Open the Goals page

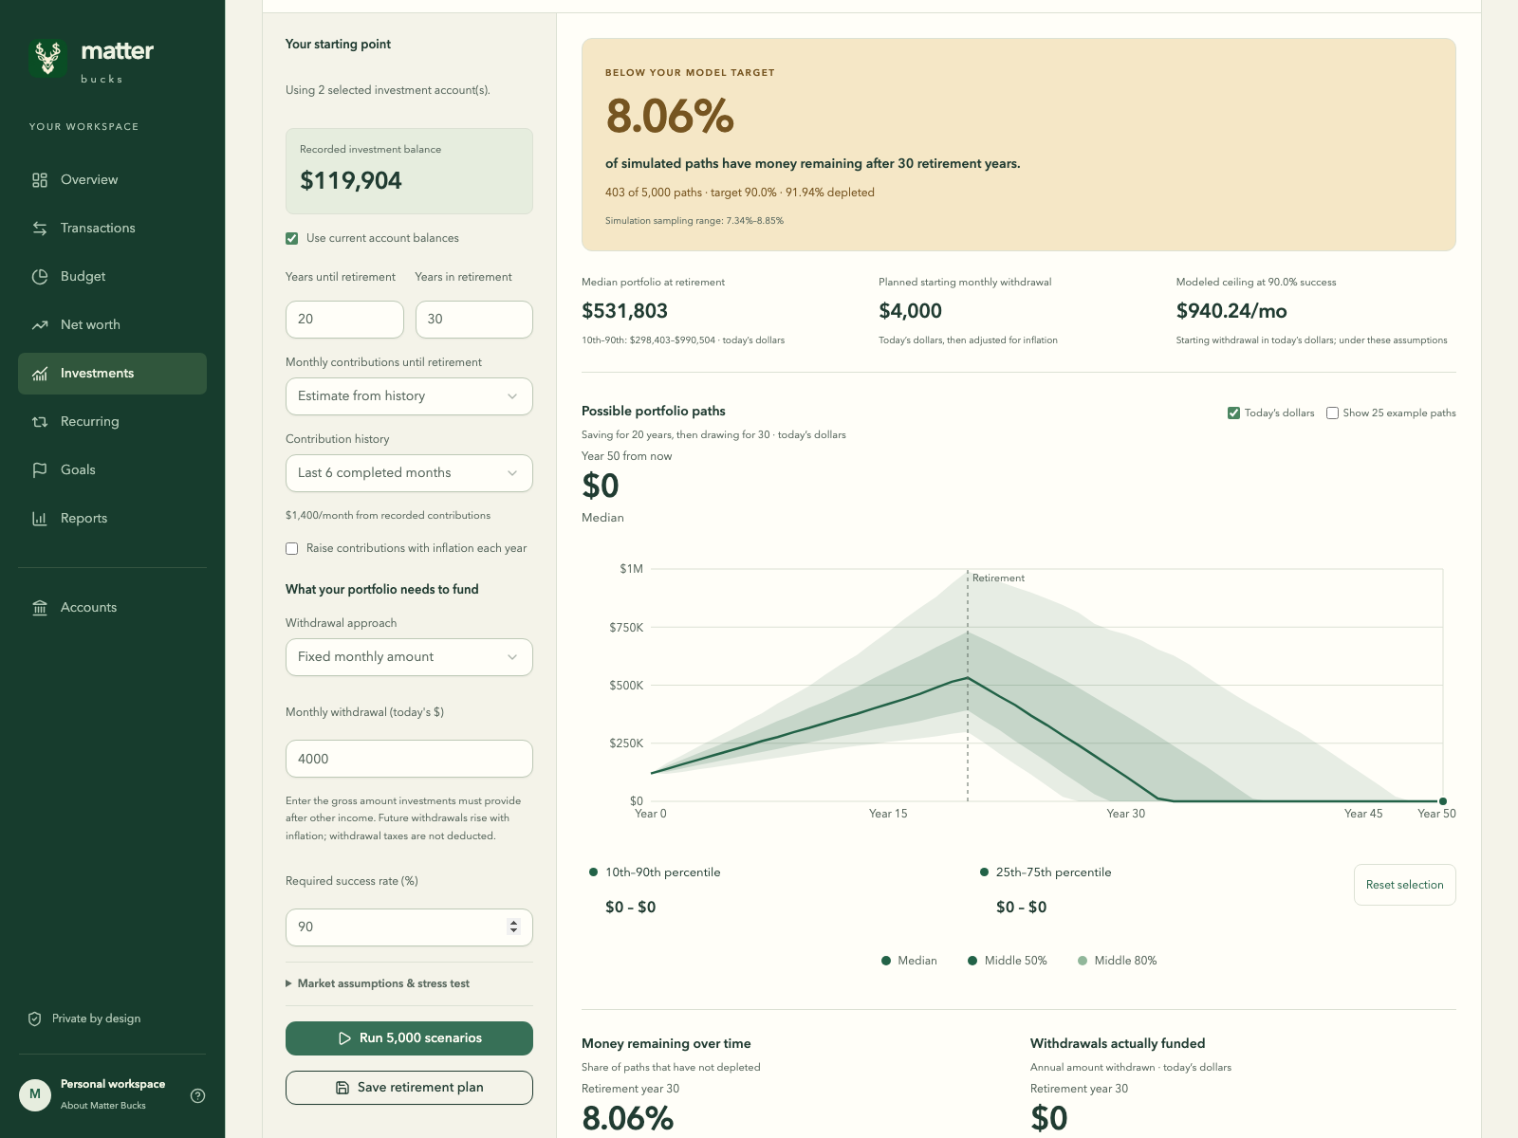point(112,470)
